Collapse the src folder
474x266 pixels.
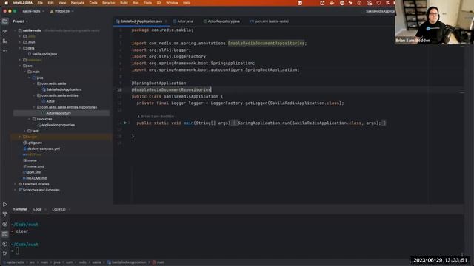coord(20,66)
